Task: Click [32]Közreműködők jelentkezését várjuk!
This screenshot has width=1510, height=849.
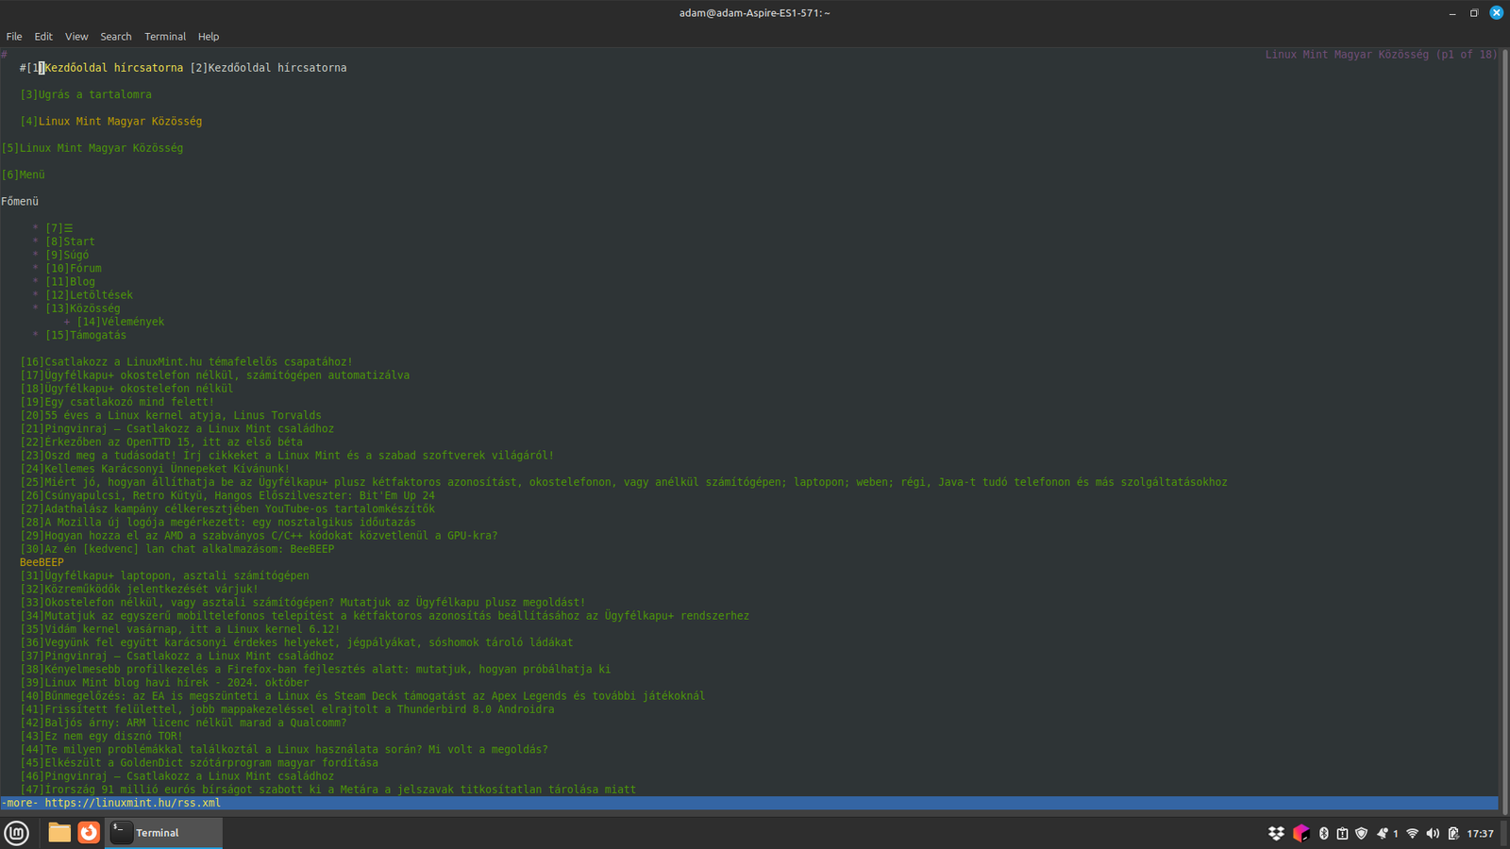Action: click(x=140, y=589)
